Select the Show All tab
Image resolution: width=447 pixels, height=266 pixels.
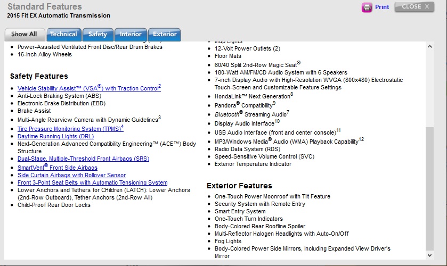[25, 35]
